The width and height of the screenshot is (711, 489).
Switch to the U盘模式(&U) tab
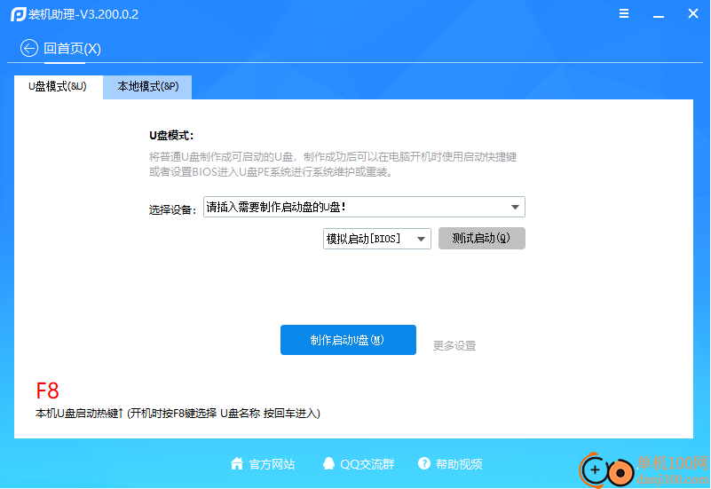click(x=58, y=87)
